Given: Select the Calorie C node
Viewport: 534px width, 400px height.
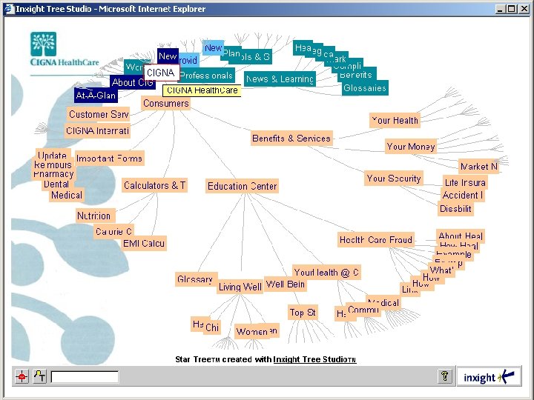Looking at the screenshot, I should tap(113, 232).
